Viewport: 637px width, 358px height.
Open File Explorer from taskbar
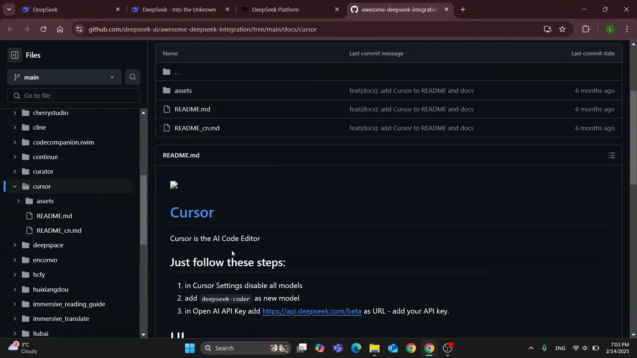(374, 348)
